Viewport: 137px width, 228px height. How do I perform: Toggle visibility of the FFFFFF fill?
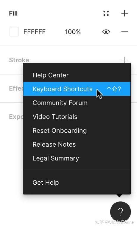[x=106, y=32]
